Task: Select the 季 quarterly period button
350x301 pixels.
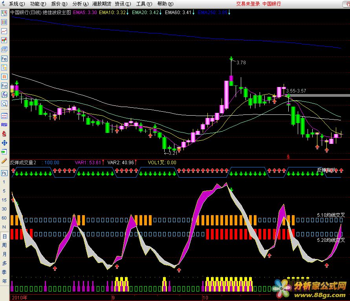Action: coord(4,272)
